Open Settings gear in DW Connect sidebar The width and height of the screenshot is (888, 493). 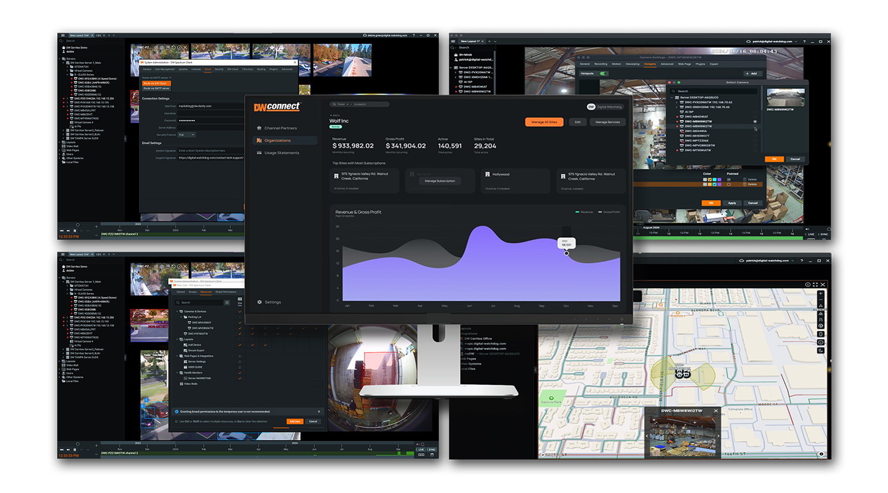coord(259,302)
